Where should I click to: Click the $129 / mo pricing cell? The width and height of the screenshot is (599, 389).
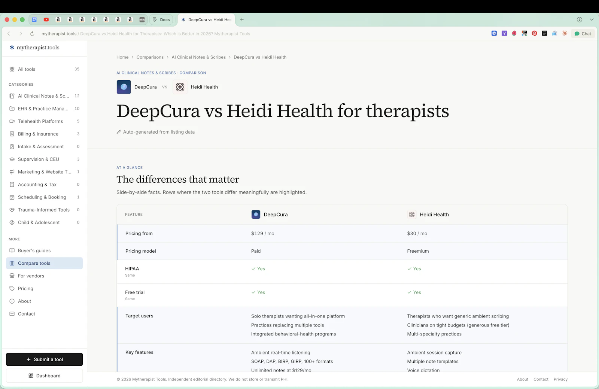(263, 233)
